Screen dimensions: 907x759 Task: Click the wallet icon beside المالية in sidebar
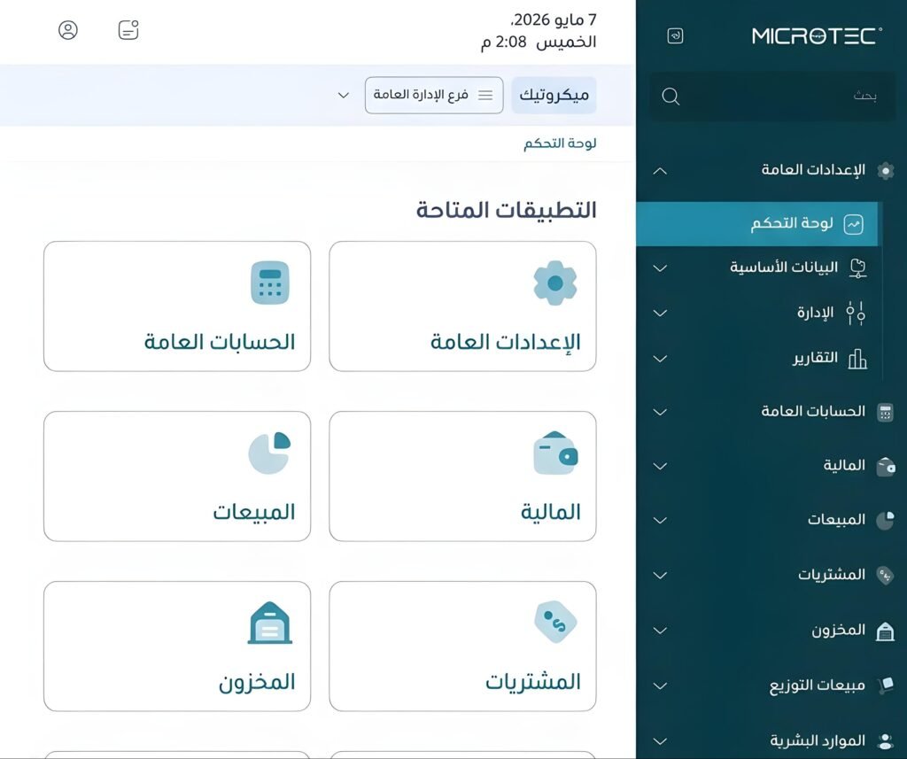886,466
